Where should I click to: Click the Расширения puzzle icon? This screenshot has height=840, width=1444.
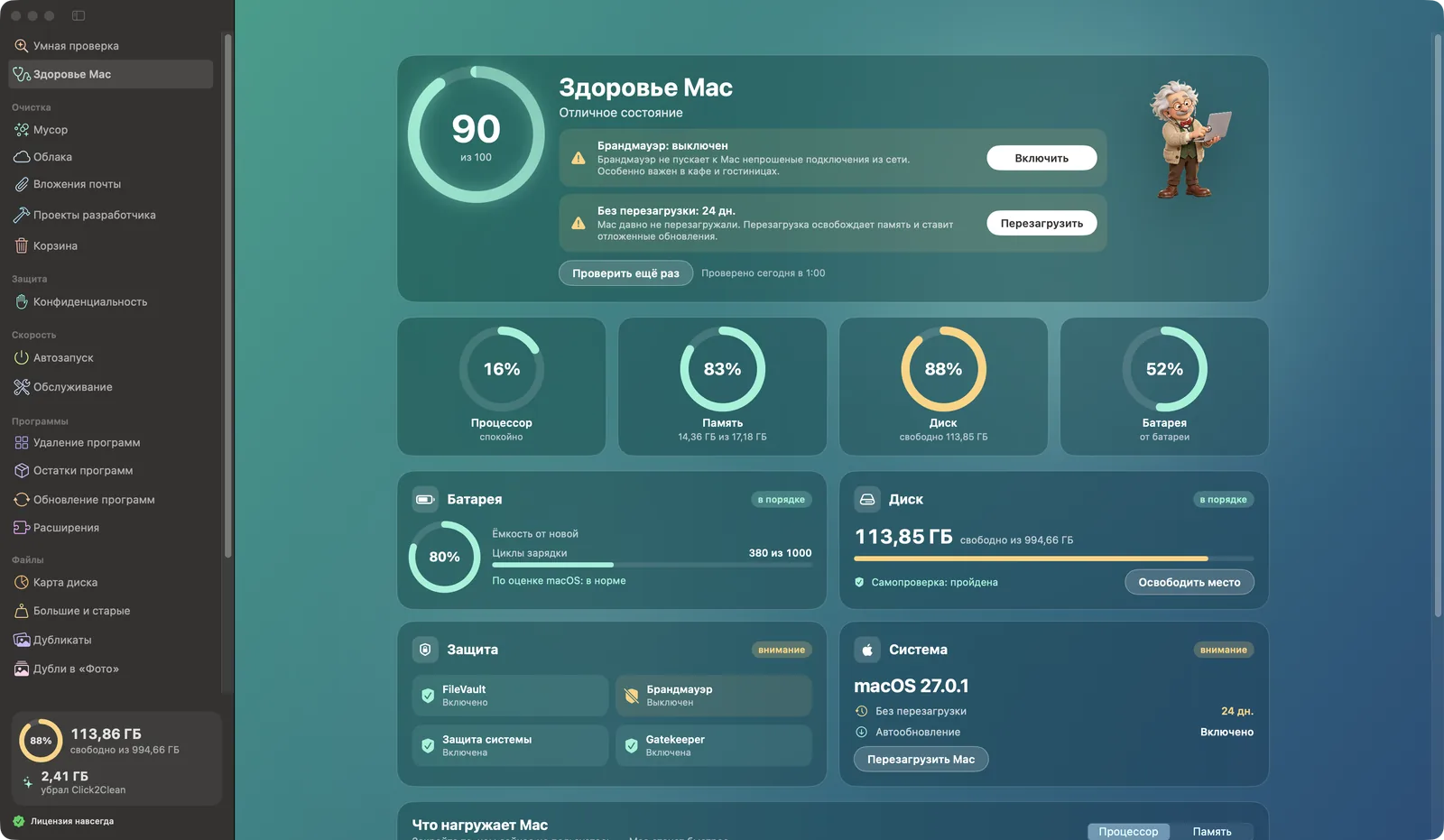pyautogui.click(x=22, y=527)
